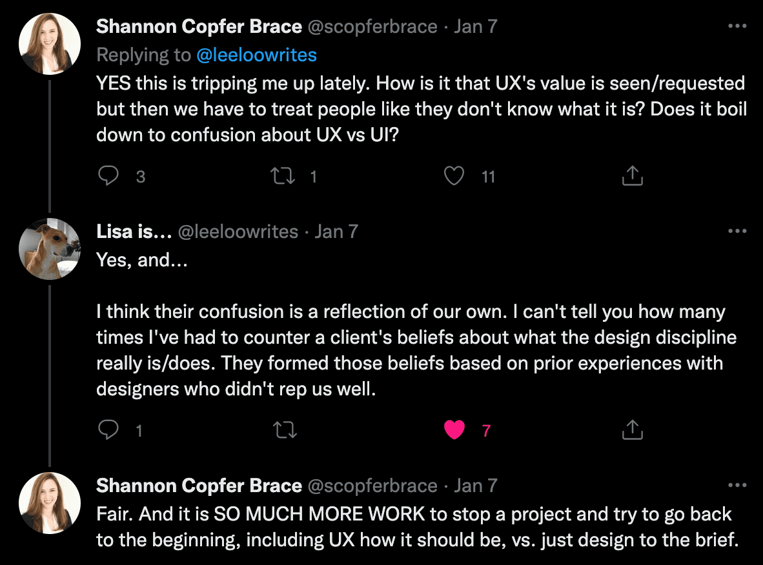Open more options on Shannon's first tweet
Viewport: 763px width, 565px height.
tap(737, 27)
